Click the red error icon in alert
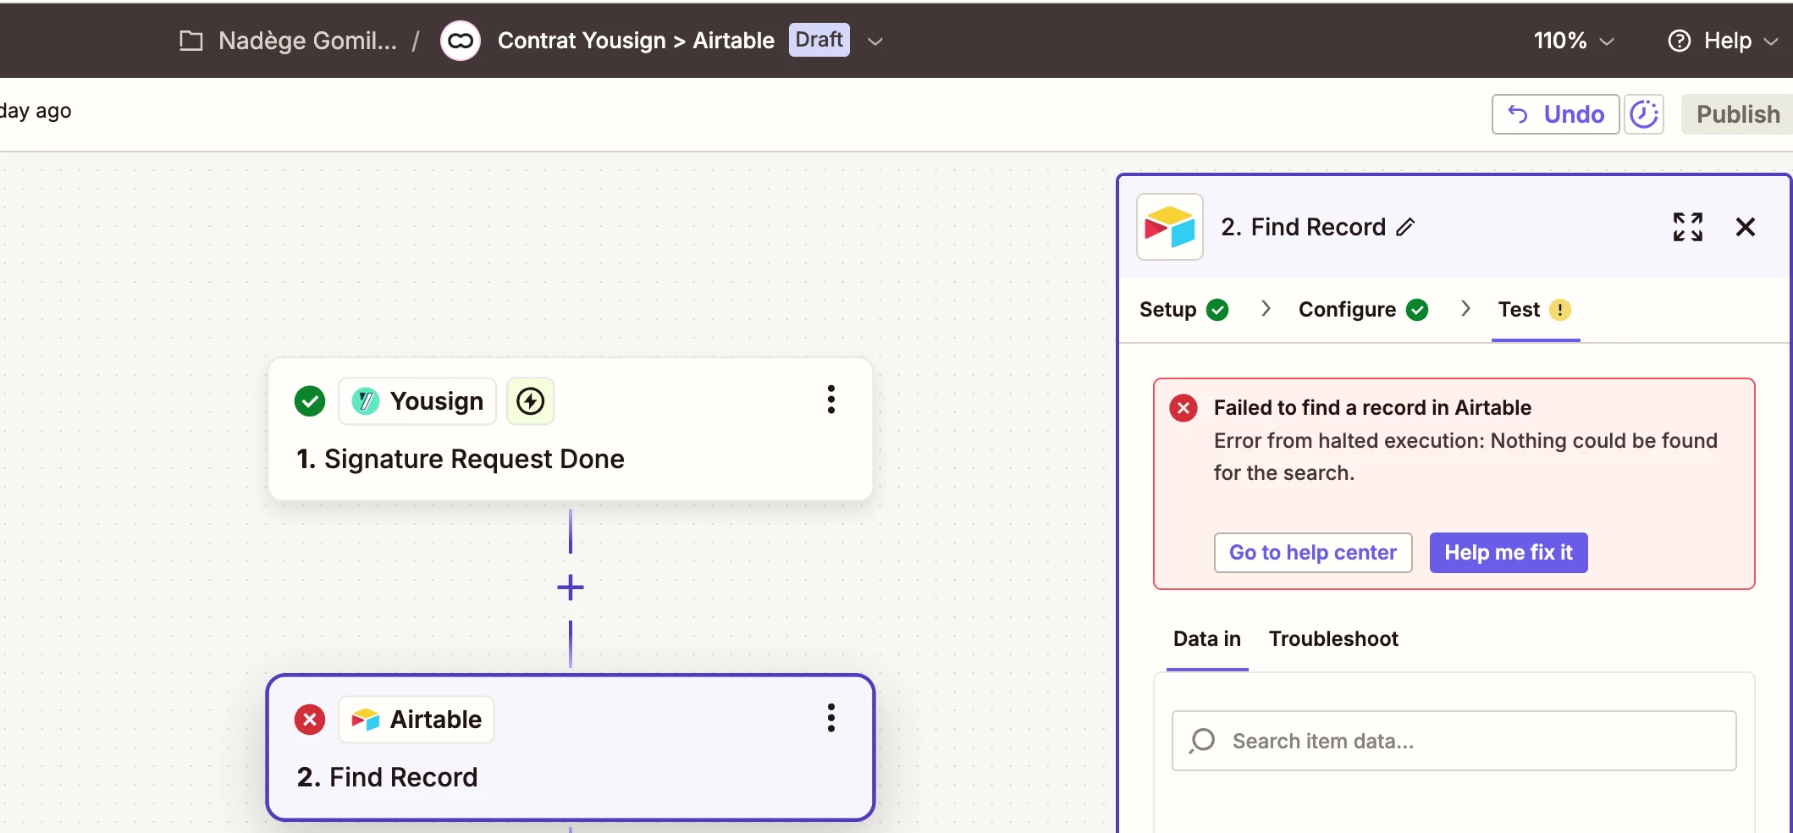The width and height of the screenshot is (1793, 833). pyautogui.click(x=1183, y=408)
